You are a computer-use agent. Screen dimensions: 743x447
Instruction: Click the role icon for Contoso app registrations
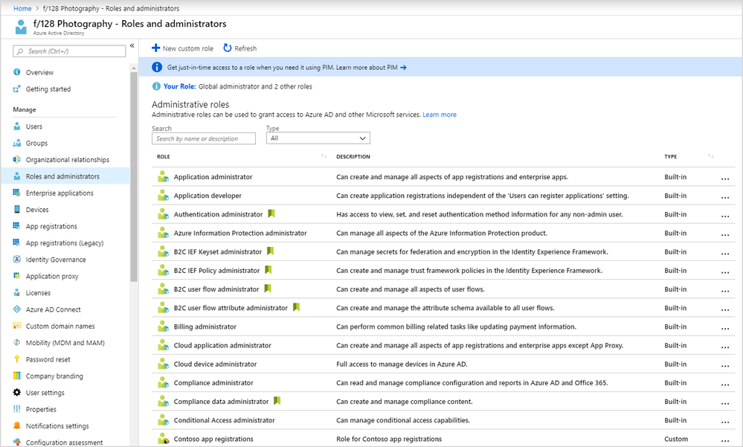(x=164, y=439)
